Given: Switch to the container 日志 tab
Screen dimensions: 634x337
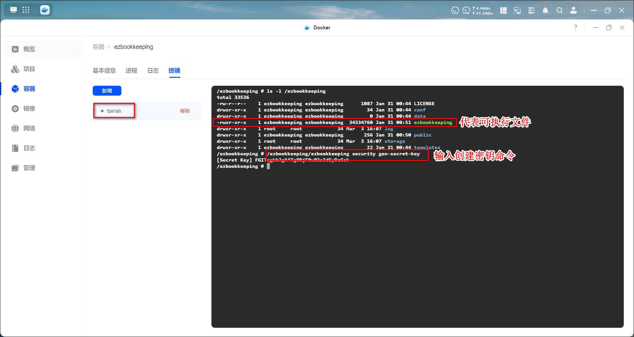Looking at the screenshot, I should [x=153, y=71].
